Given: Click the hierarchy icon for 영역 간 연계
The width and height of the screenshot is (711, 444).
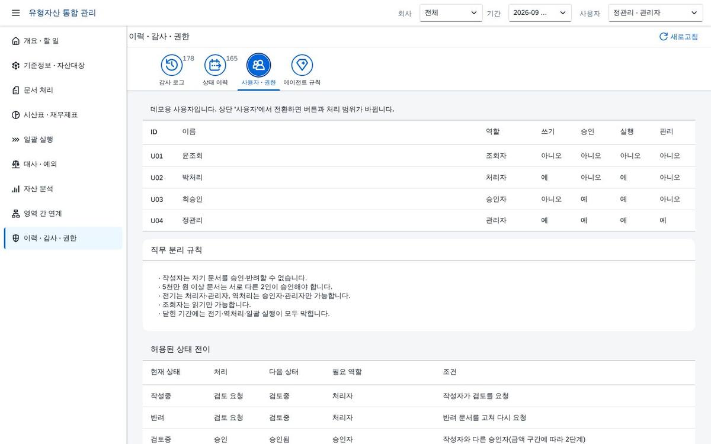Looking at the screenshot, I should (x=15, y=214).
